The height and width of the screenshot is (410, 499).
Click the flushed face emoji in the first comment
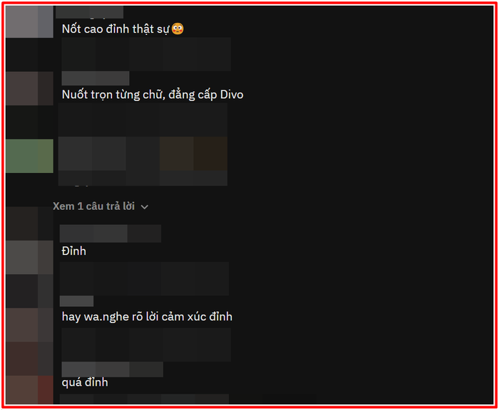pyautogui.click(x=178, y=28)
